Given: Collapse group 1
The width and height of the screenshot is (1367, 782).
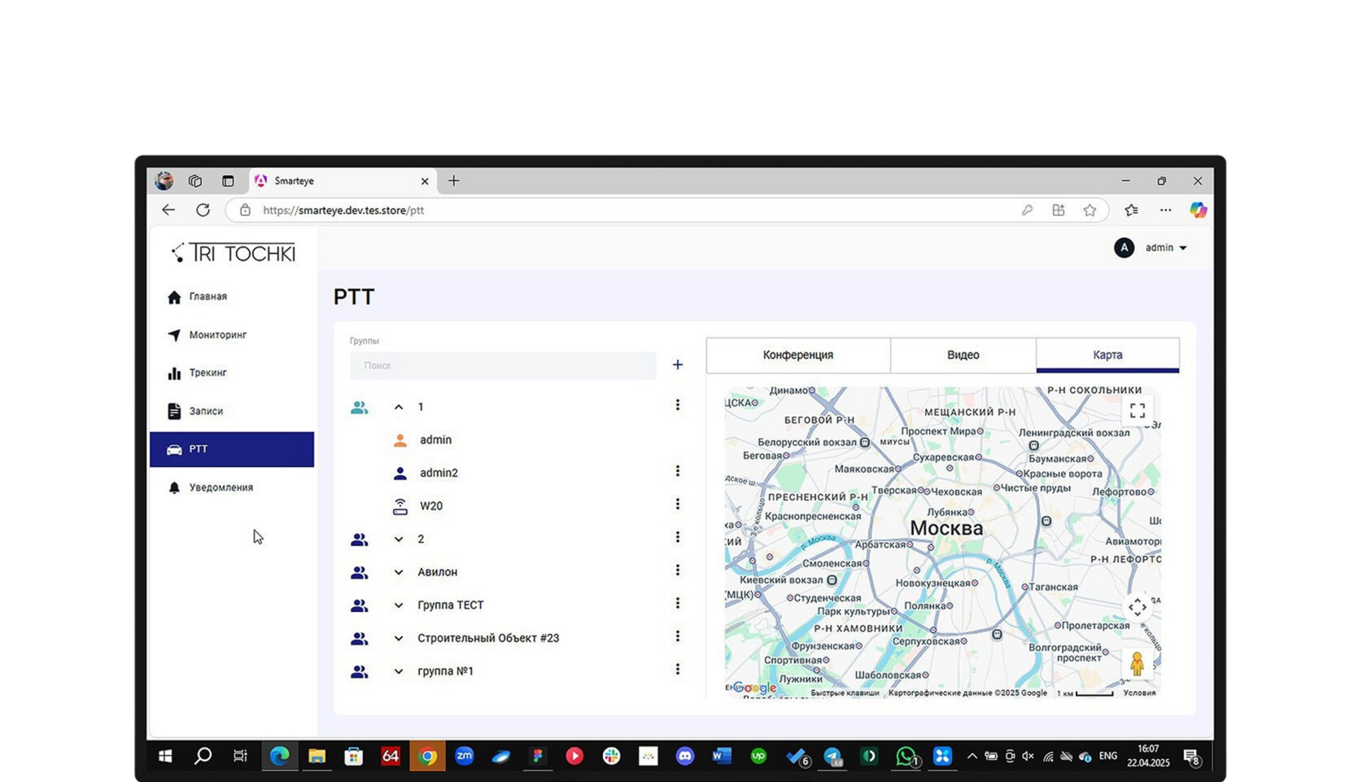Looking at the screenshot, I should point(399,407).
